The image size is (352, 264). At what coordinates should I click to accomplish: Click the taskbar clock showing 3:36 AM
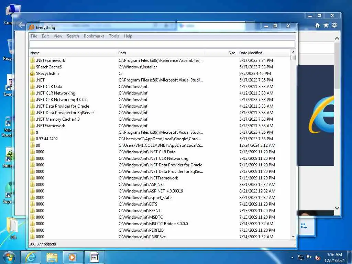334,257
